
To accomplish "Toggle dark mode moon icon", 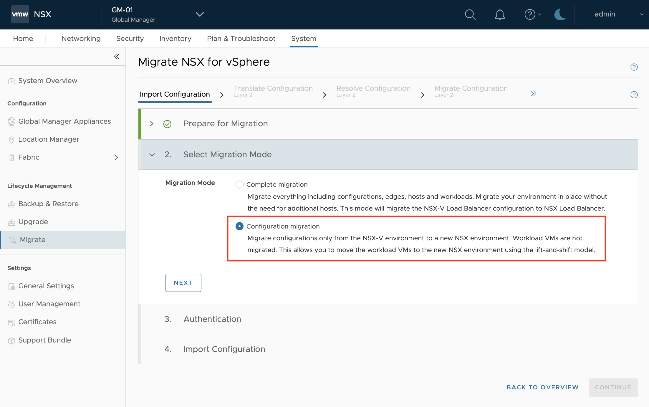I will (x=559, y=14).
